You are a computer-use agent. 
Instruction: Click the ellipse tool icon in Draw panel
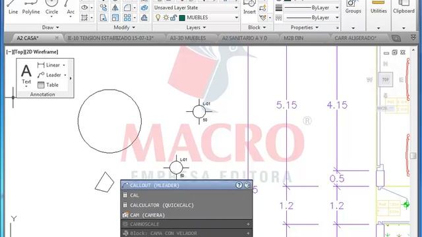tap(84, 7)
